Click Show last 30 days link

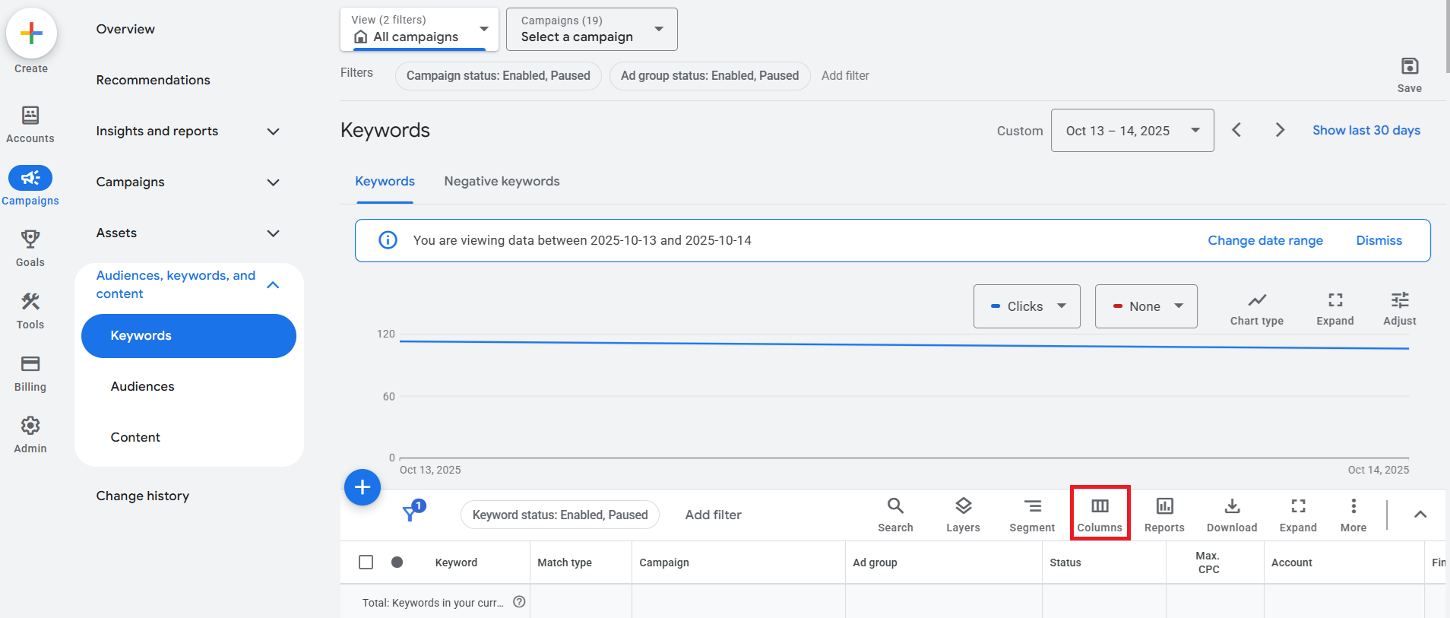[1366, 131]
